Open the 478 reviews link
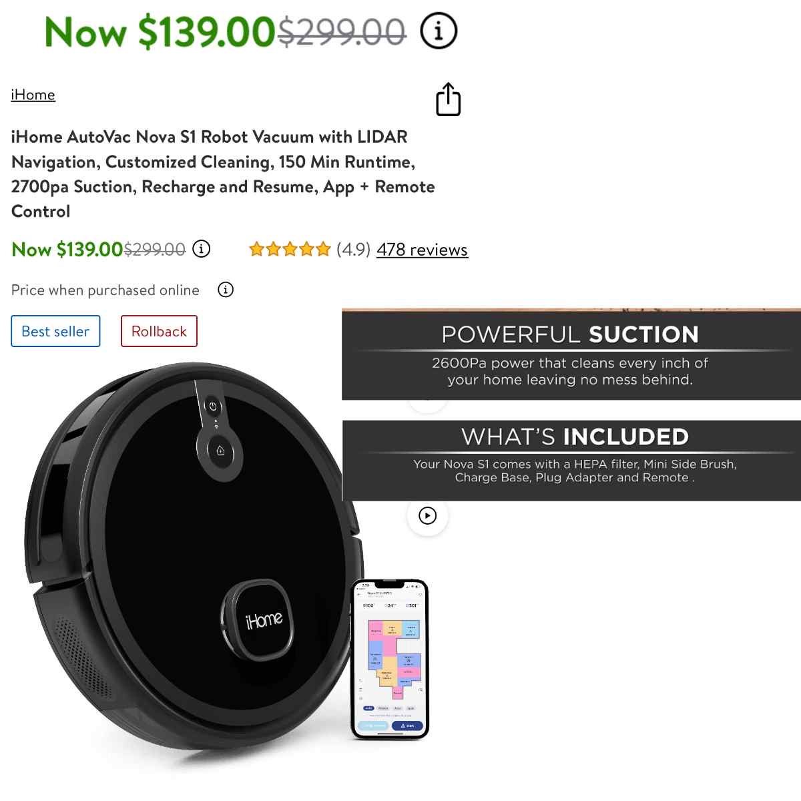The width and height of the screenshot is (801, 801). click(422, 250)
